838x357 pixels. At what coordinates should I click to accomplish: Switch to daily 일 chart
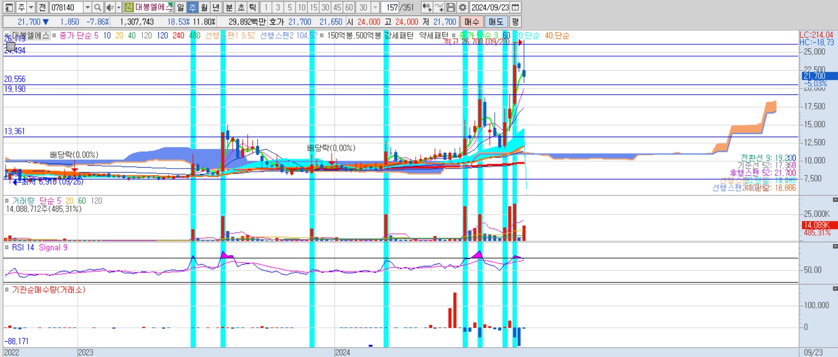point(180,7)
